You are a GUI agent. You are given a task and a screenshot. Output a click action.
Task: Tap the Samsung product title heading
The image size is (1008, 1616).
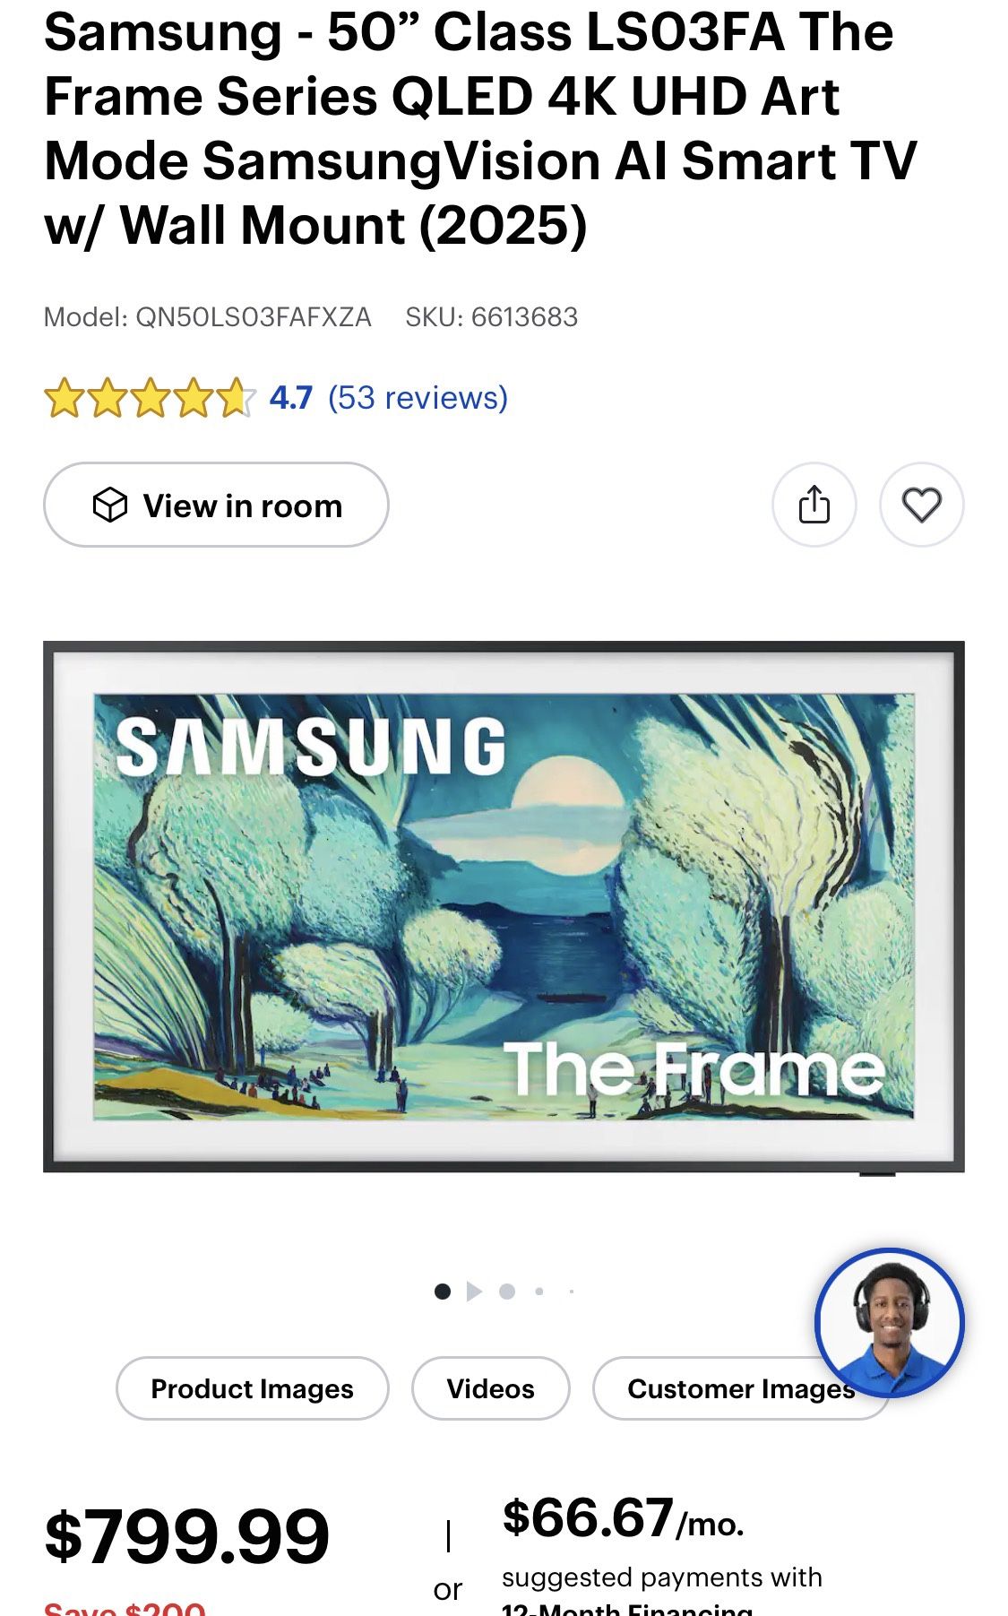(481, 128)
